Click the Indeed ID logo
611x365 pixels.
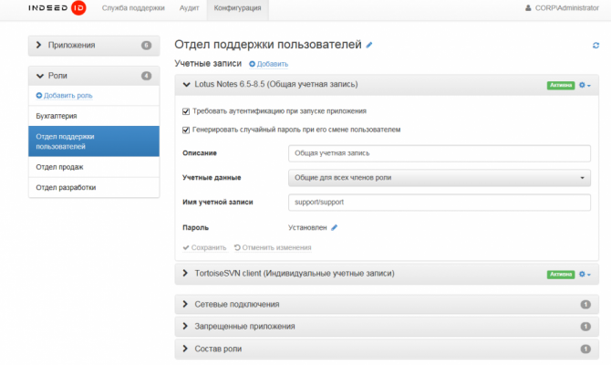click(x=57, y=8)
